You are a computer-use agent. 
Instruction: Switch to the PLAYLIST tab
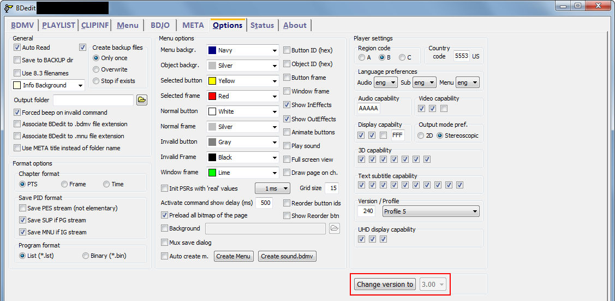[x=58, y=25]
